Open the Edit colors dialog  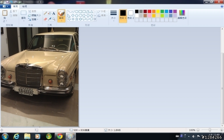182,14
